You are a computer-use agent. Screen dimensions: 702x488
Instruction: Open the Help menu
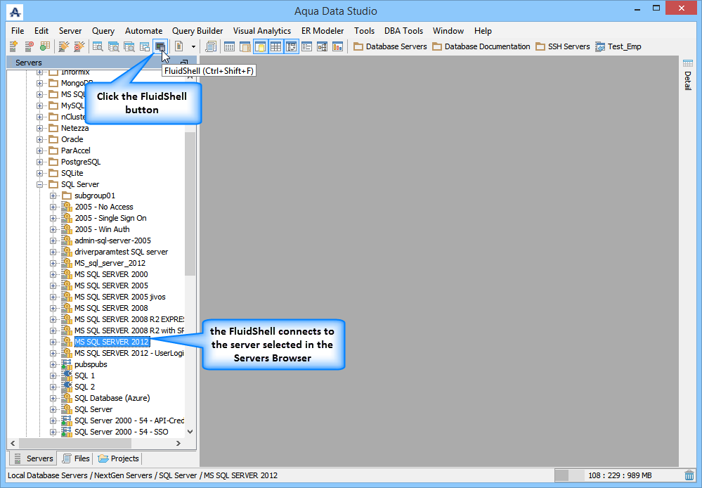(483, 31)
